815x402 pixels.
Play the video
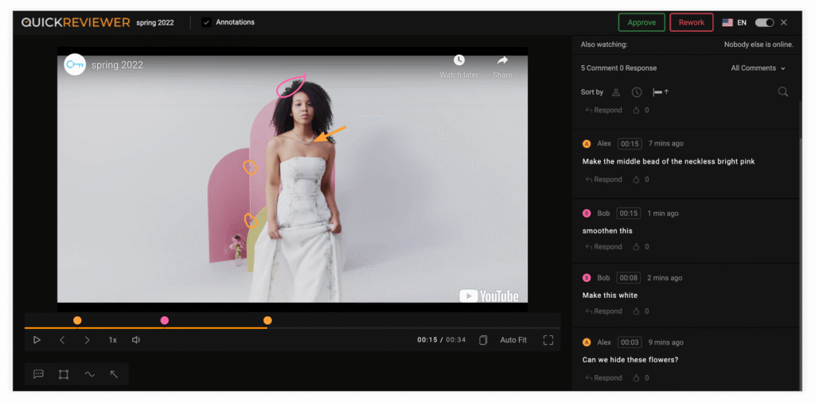(x=37, y=340)
